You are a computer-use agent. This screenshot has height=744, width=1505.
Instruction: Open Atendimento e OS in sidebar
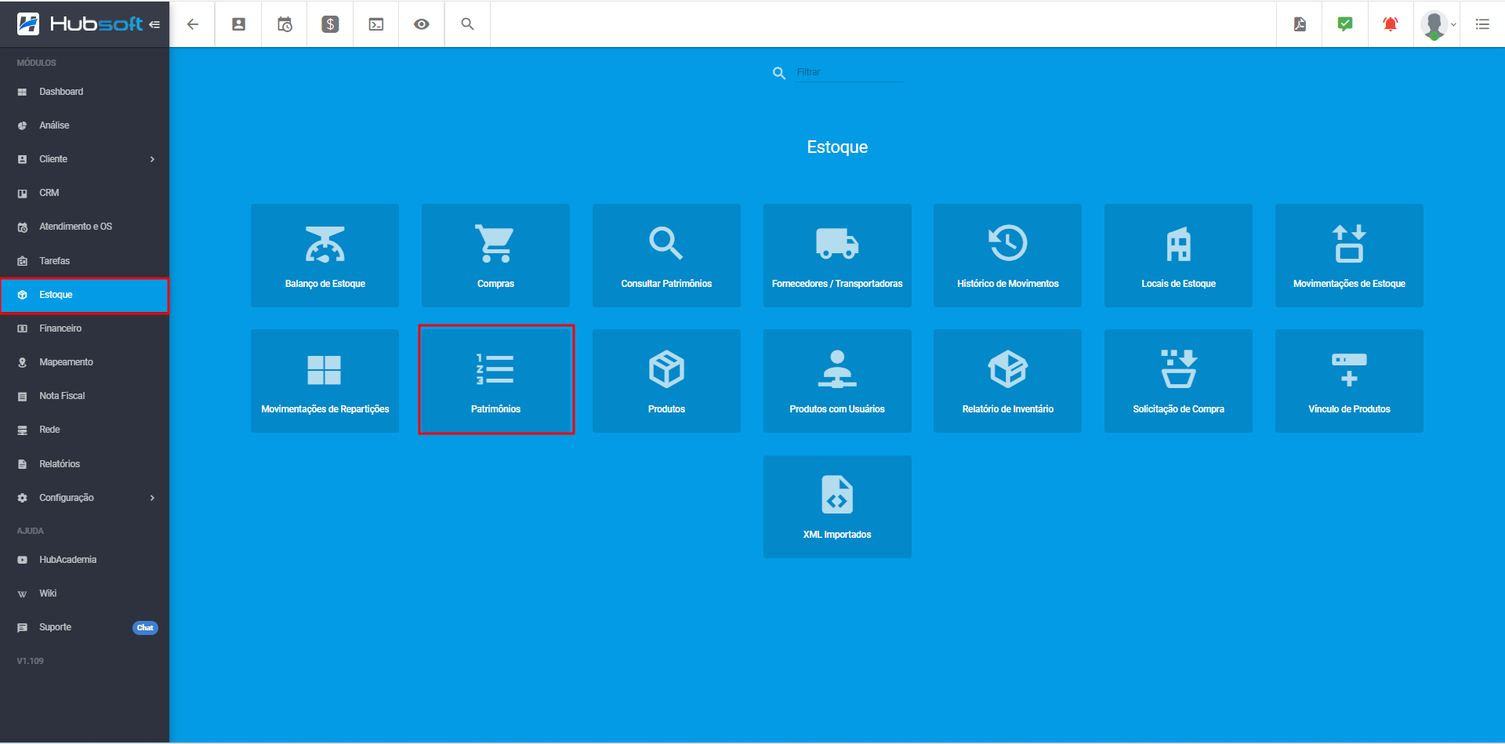[x=85, y=227]
